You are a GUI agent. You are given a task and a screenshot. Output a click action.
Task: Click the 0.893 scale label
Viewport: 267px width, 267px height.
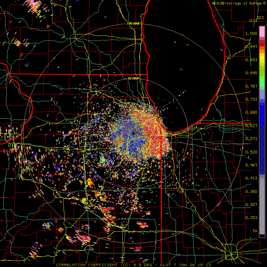(251, 60)
